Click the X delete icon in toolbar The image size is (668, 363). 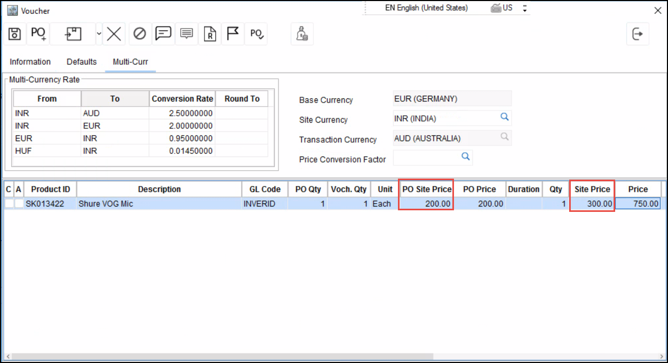pos(114,34)
